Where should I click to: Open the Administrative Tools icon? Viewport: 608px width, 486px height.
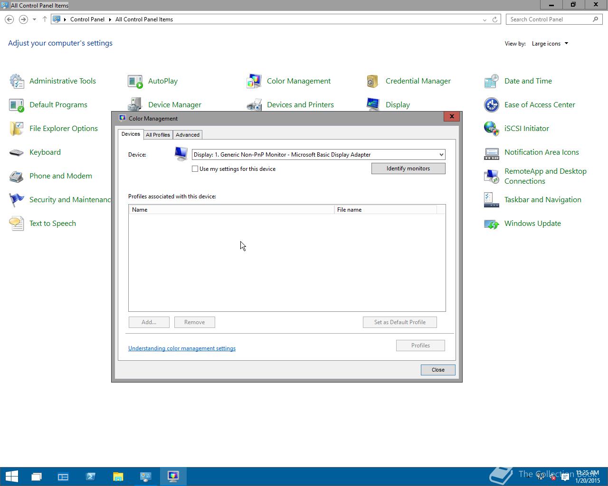(x=17, y=81)
